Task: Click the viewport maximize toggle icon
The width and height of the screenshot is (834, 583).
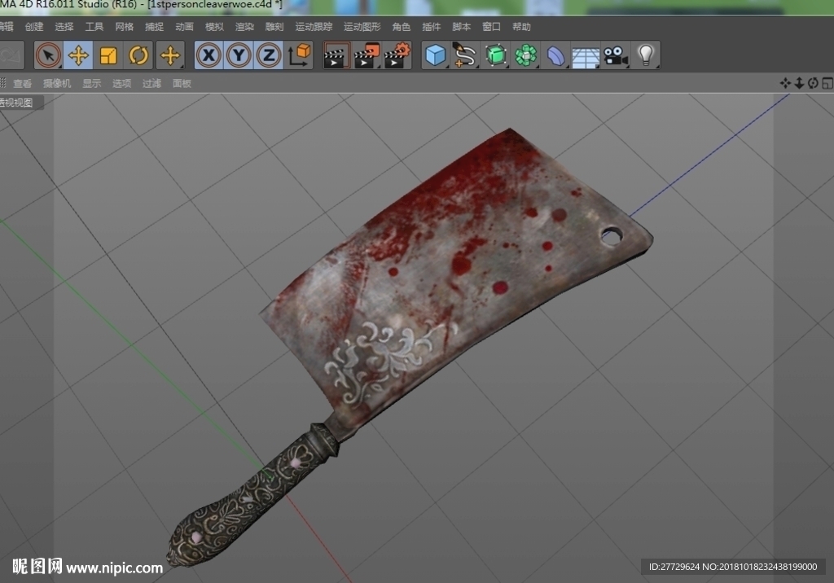Action: click(827, 83)
